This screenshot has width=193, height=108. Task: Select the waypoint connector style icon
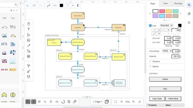coord(49,5)
